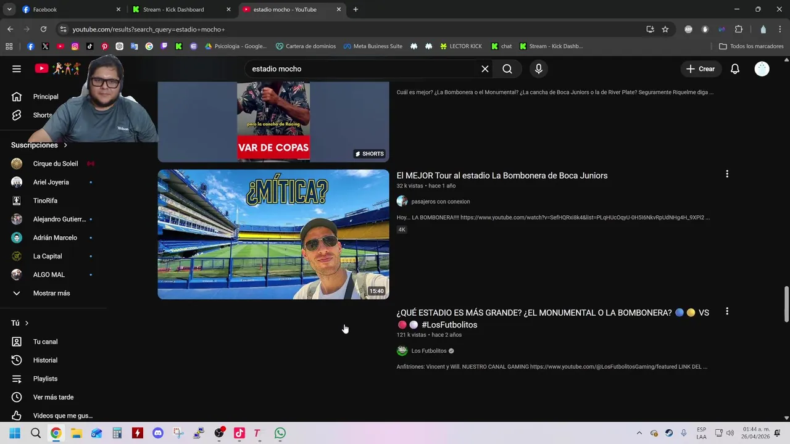The width and height of the screenshot is (790, 444).
Task: Open the Instagram bookmark icon
Action: 75,46
